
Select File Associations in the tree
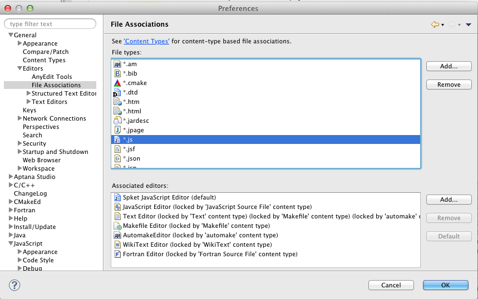pos(56,85)
